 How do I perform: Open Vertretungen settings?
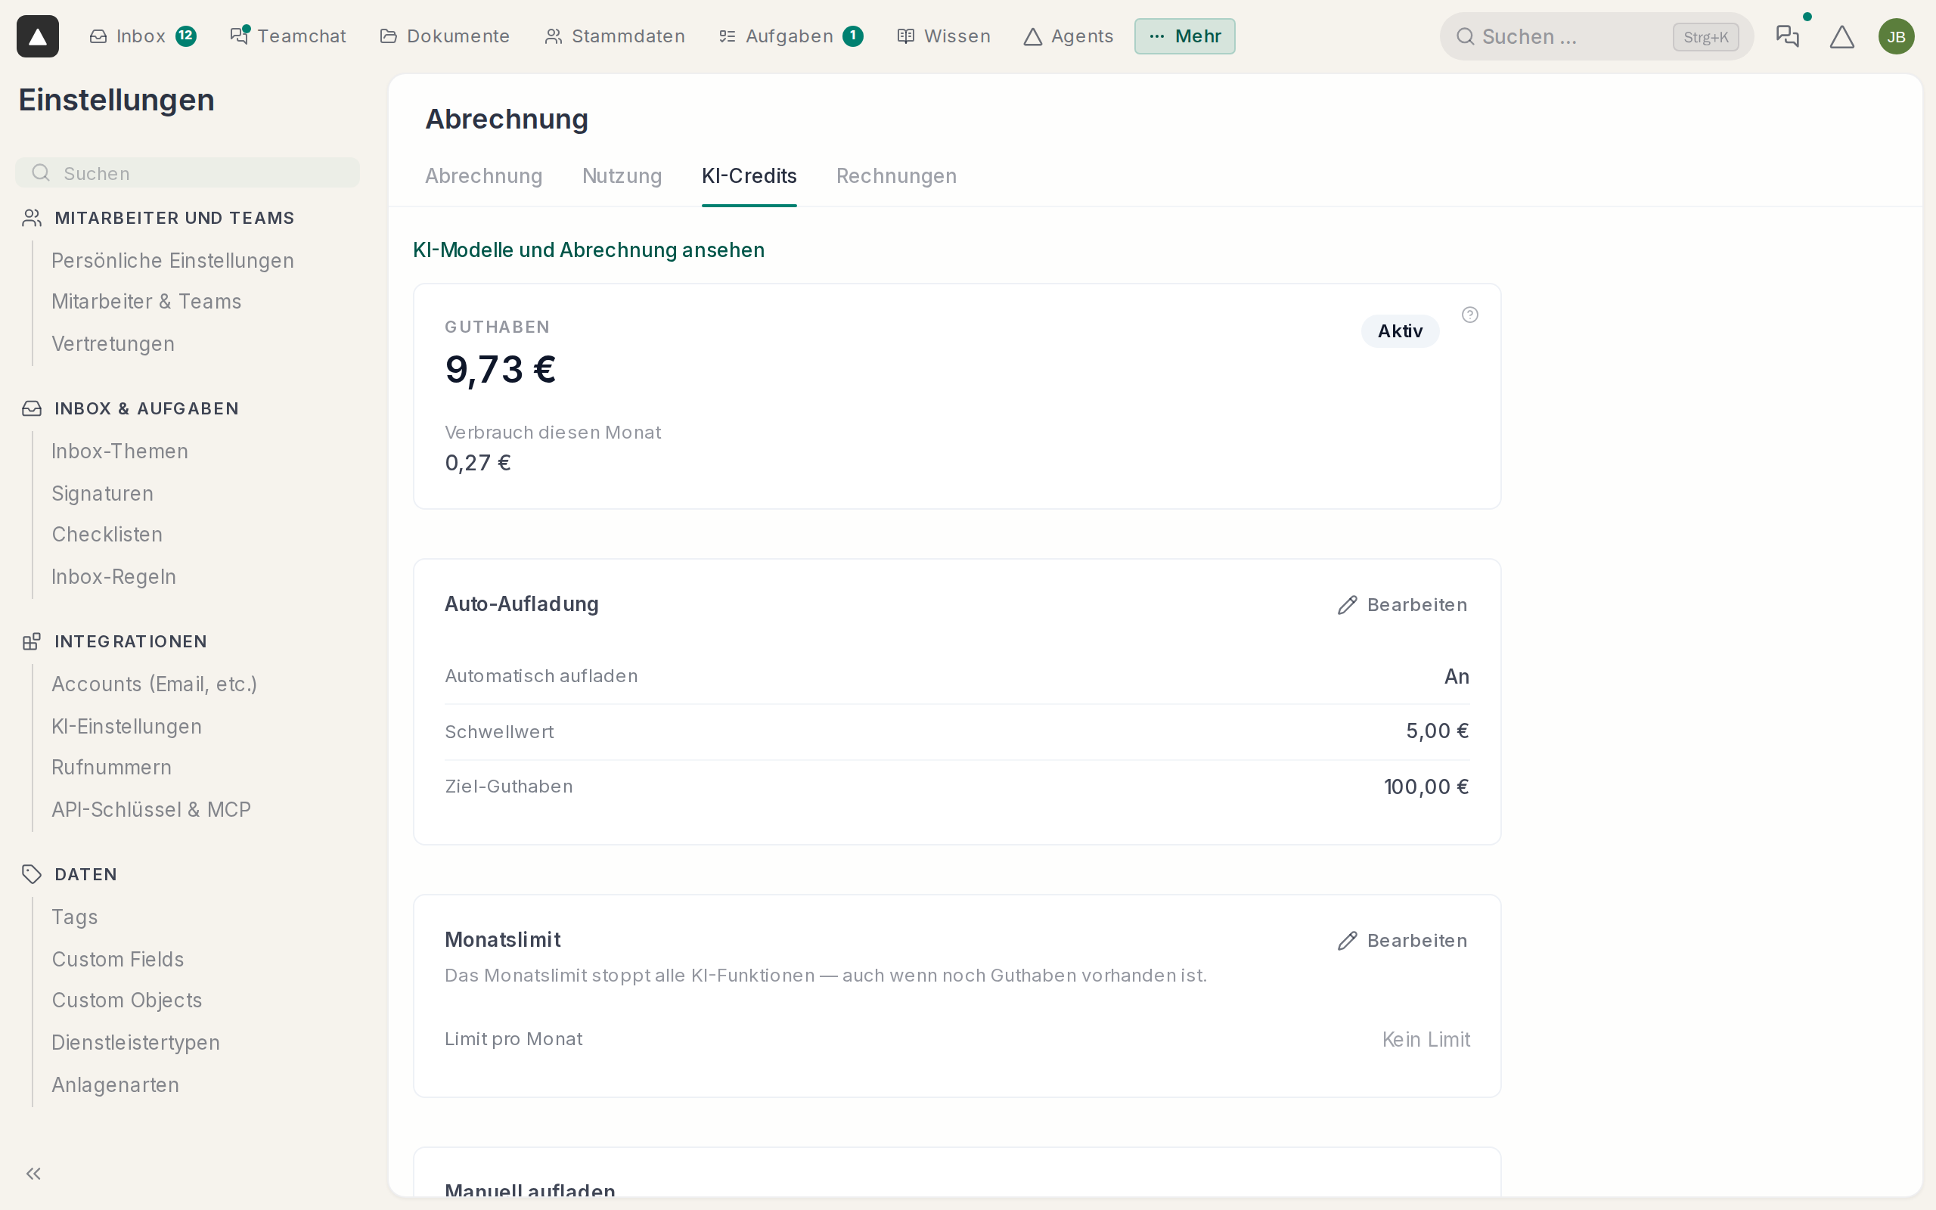click(113, 344)
